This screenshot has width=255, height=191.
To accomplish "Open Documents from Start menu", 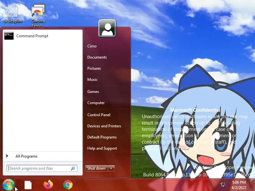I will tap(97, 57).
